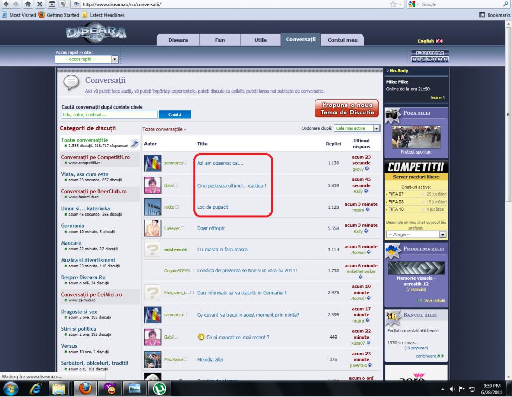Click the status box next to misterra

(x=185, y=250)
